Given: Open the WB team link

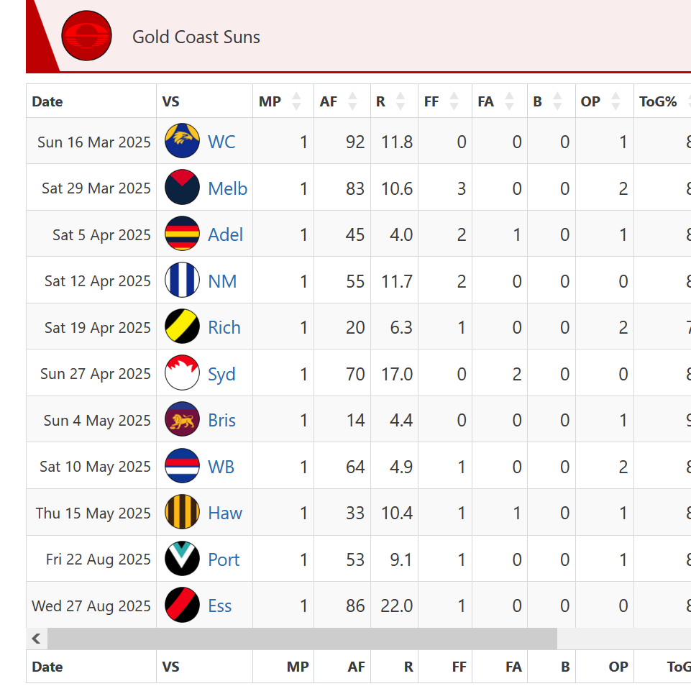Looking at the screenshot, I should 221,467.
